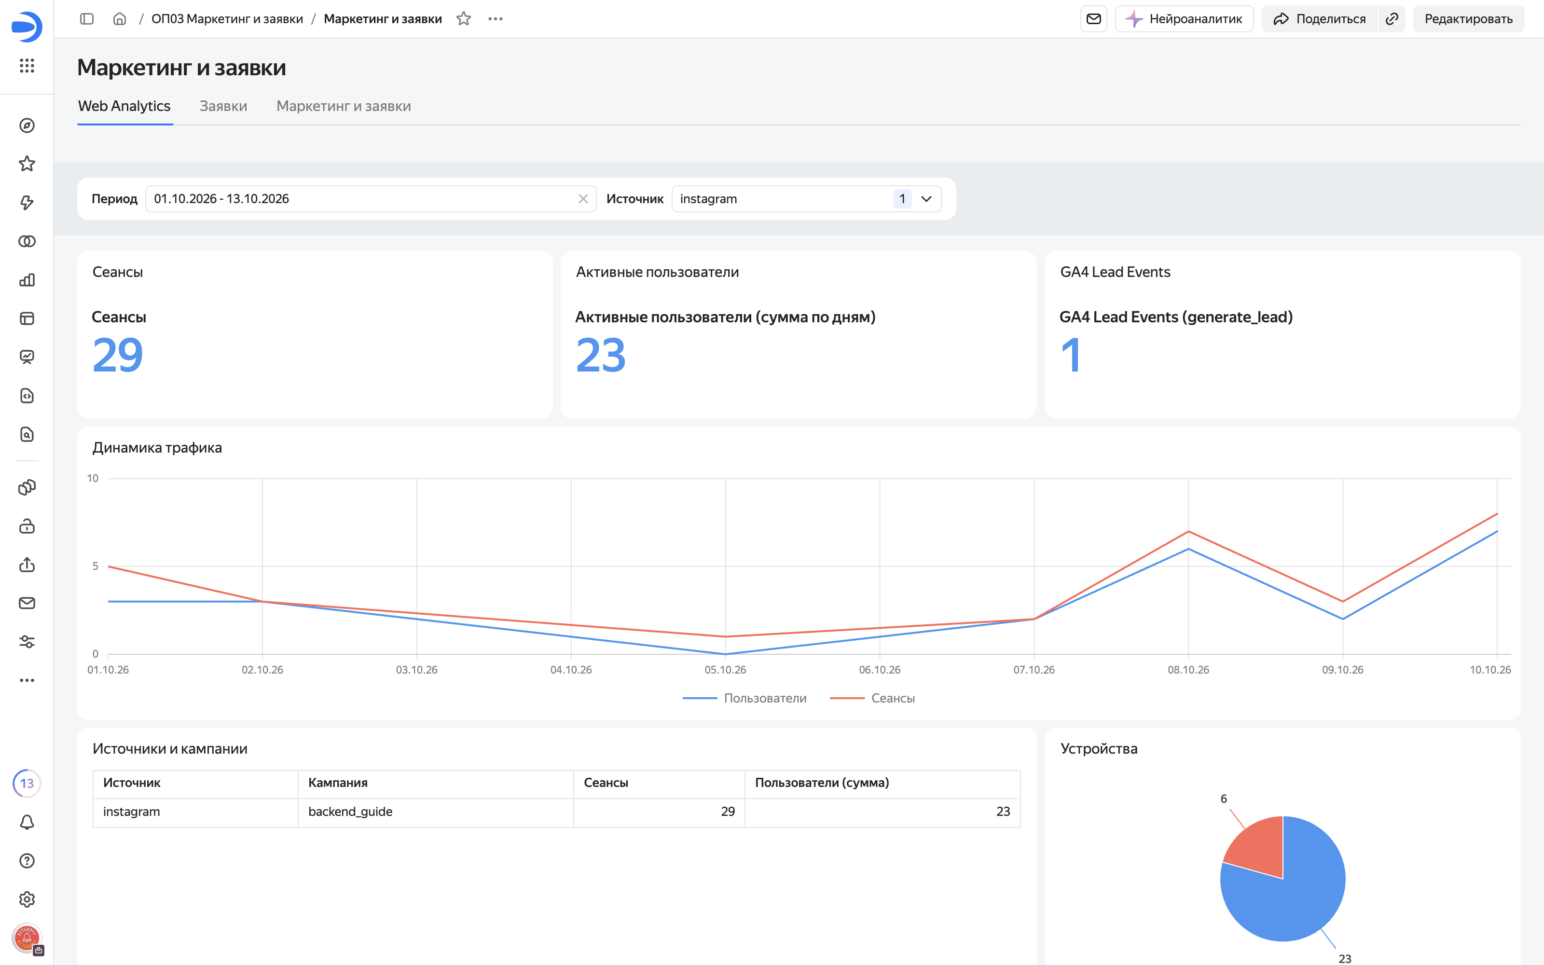Open the code file editor icon

coord(27,396)
